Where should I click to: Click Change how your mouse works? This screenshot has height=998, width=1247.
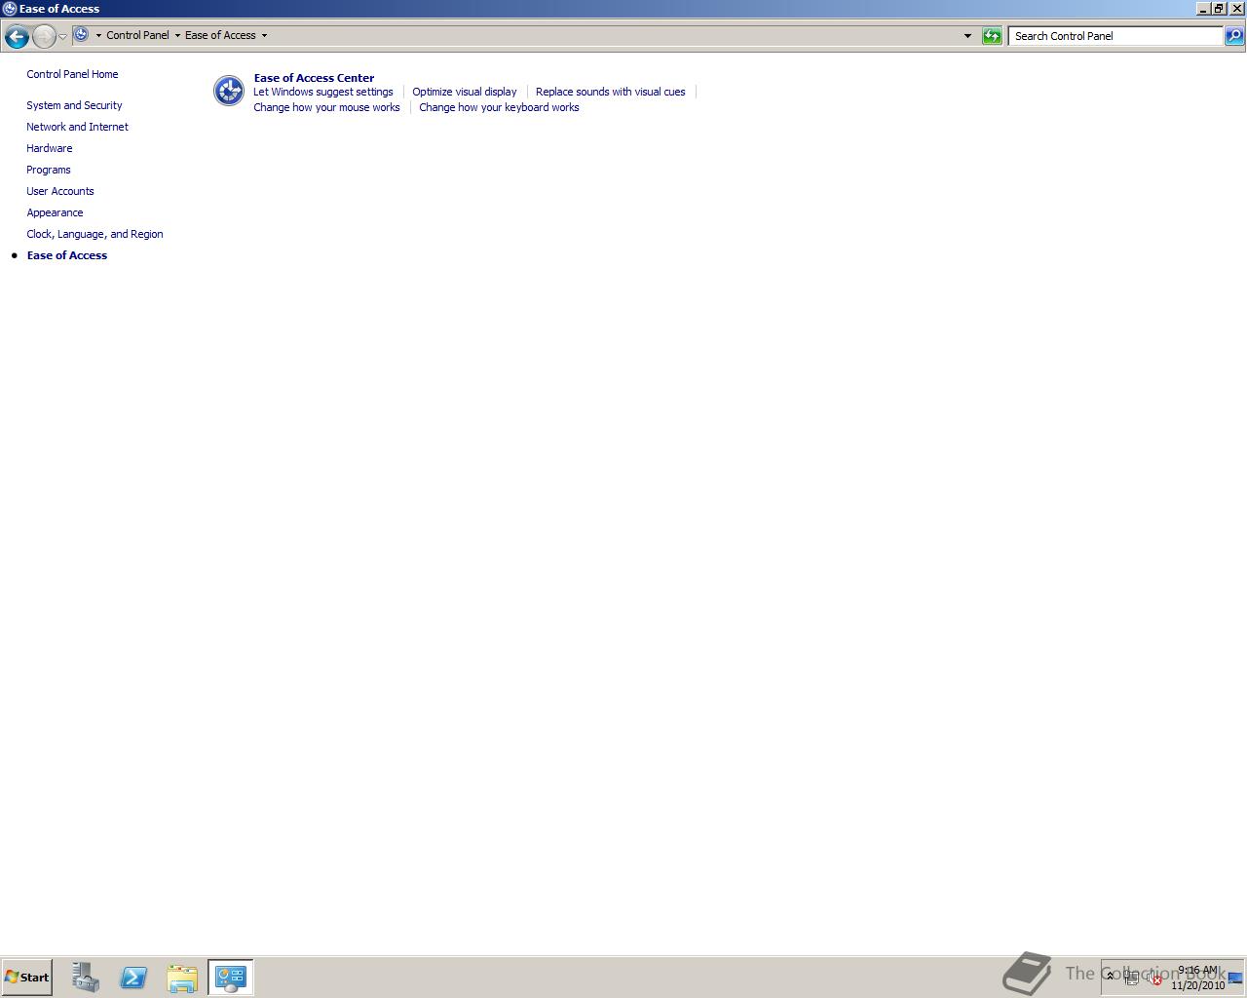click(326, 107)
